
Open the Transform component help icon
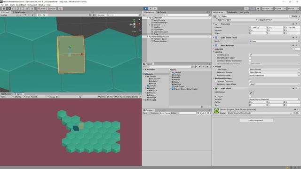(293, 24)
